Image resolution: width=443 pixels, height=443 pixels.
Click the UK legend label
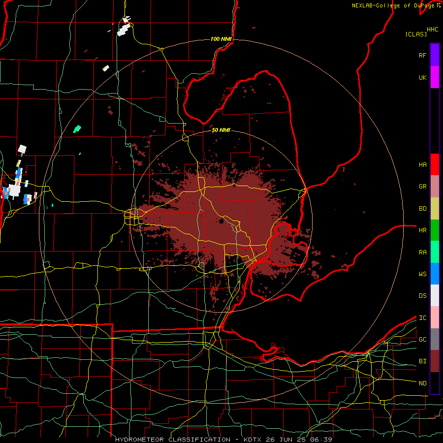click(x=422, y=77)
